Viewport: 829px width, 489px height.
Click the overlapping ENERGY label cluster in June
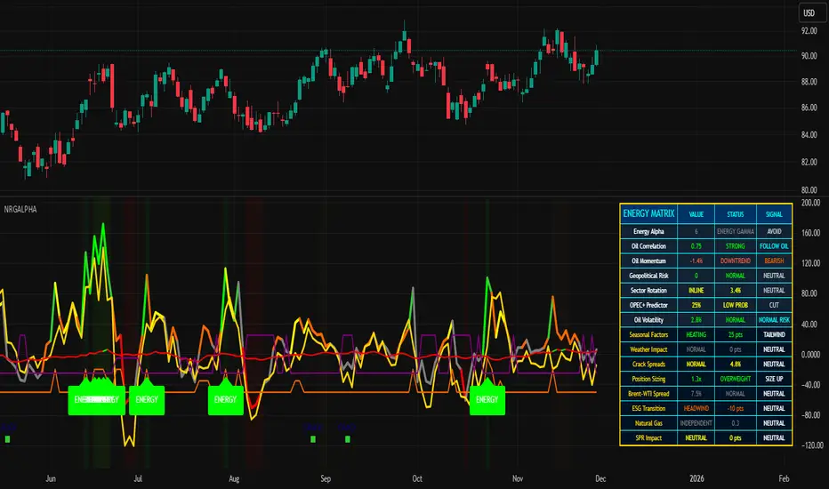coord(96,400)
